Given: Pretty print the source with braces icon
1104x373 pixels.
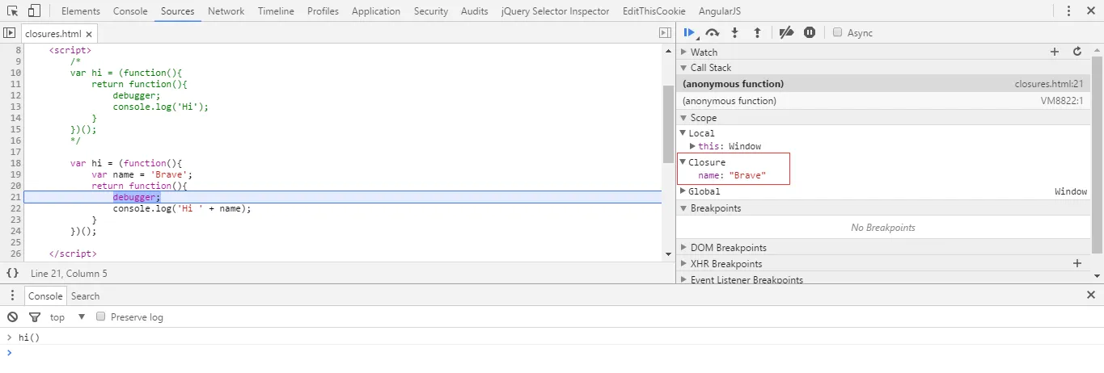Looking at the screenshot, I should click(13, 274).
